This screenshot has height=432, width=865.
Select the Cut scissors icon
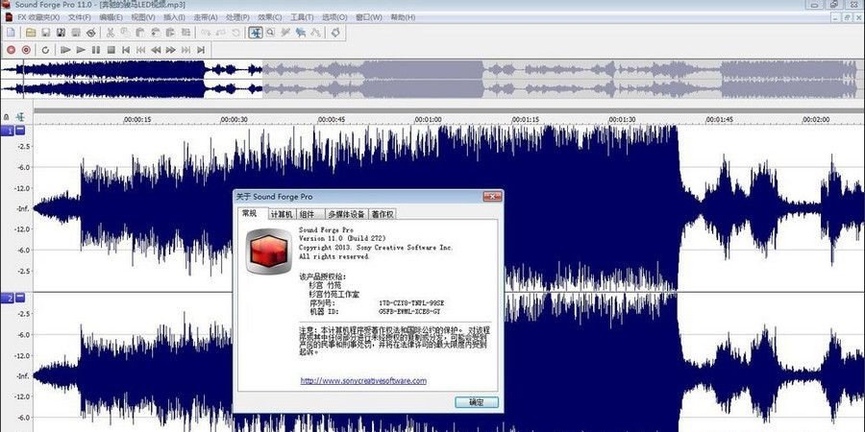[x=111, y=33]
